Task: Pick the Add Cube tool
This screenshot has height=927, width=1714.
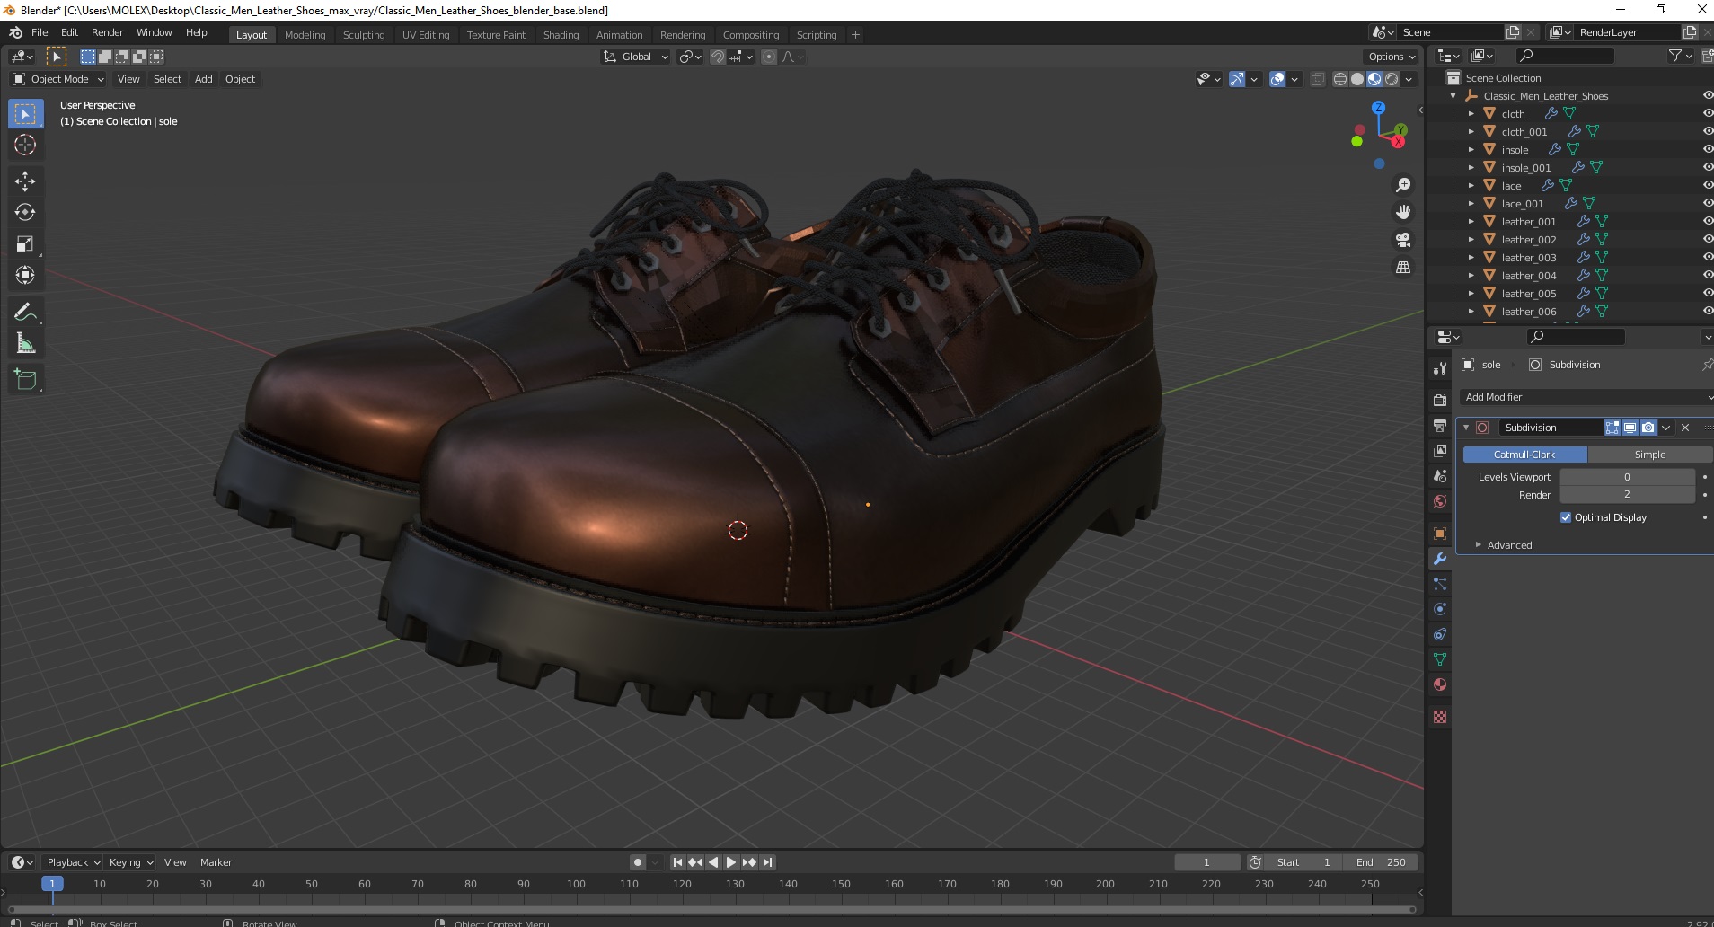Action: (x=25, y=380)
